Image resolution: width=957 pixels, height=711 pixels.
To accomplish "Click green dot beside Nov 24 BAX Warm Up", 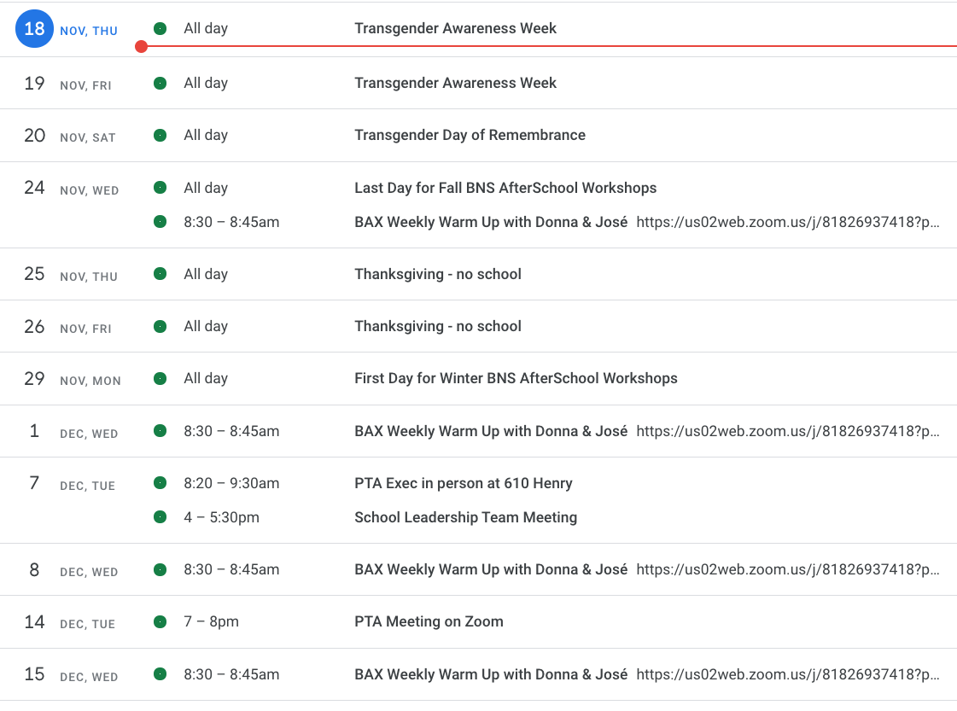I will tap(160, 222).
